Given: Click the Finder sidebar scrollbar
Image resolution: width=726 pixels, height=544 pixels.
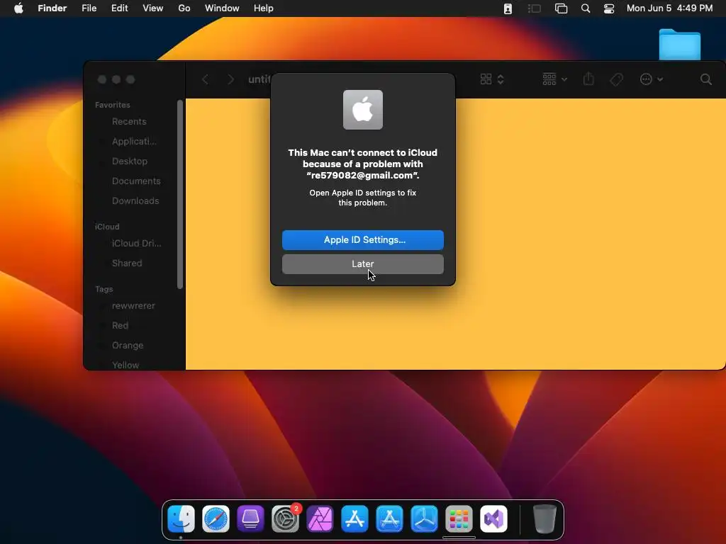Looking at the screenshot, I should point(179,194).
